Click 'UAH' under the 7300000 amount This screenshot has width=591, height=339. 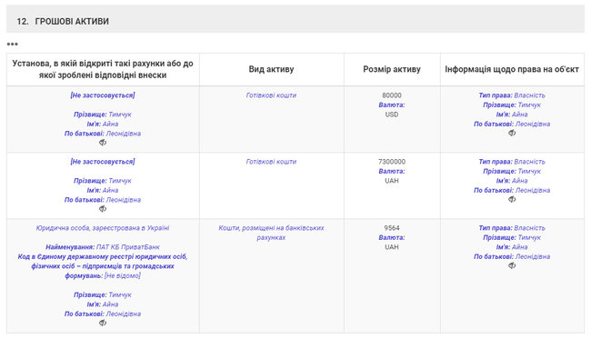point(392,181)
